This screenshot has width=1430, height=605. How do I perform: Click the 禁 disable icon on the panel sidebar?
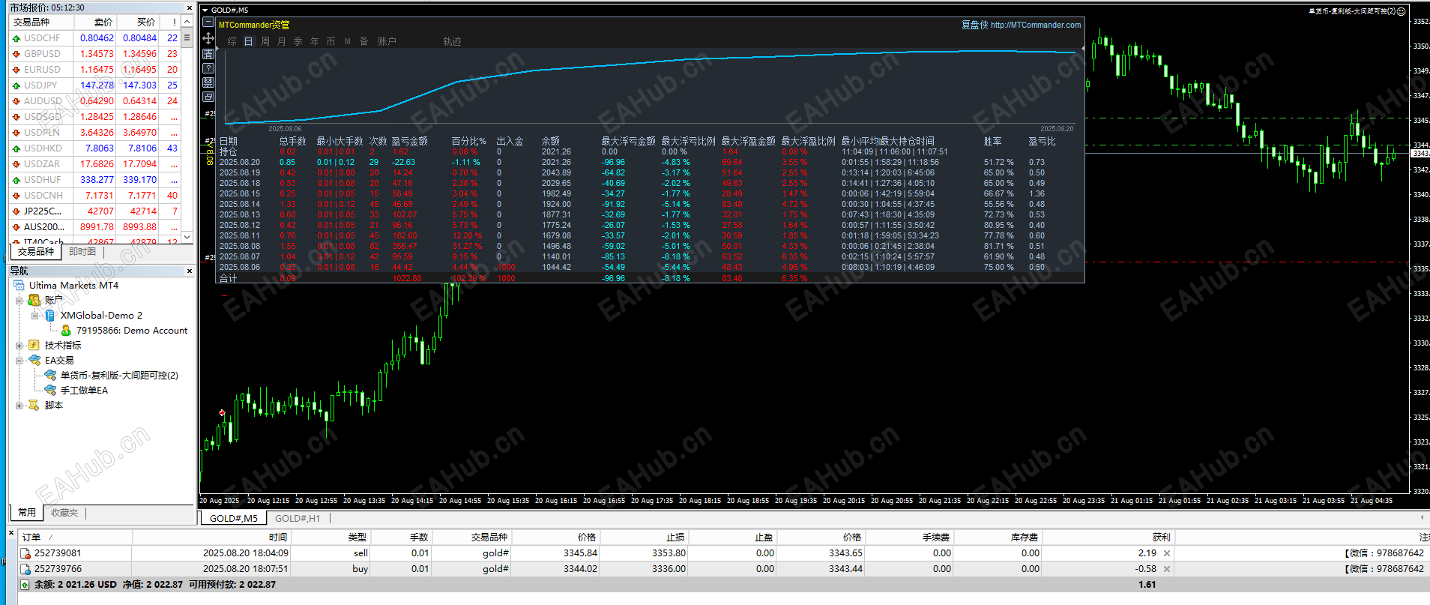click(208, 82)
